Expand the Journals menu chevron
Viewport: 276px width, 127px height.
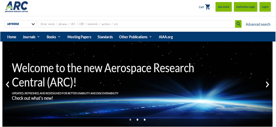click(38, 37)
